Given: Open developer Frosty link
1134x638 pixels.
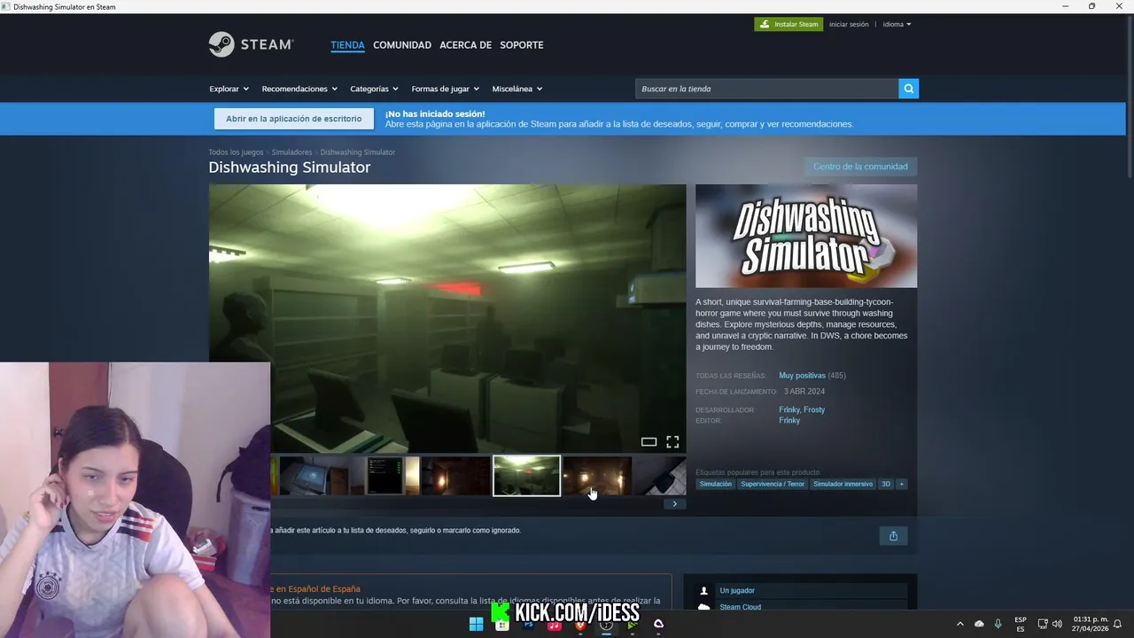Looking at the screenshot, I should pos(814,409).
